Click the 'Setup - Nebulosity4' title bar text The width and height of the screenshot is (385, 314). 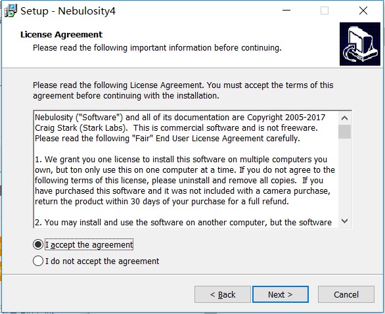68,11
